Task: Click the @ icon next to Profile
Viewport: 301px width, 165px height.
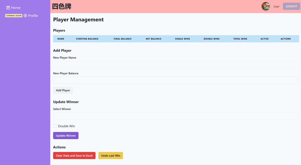Action: (x=25, y=16)
